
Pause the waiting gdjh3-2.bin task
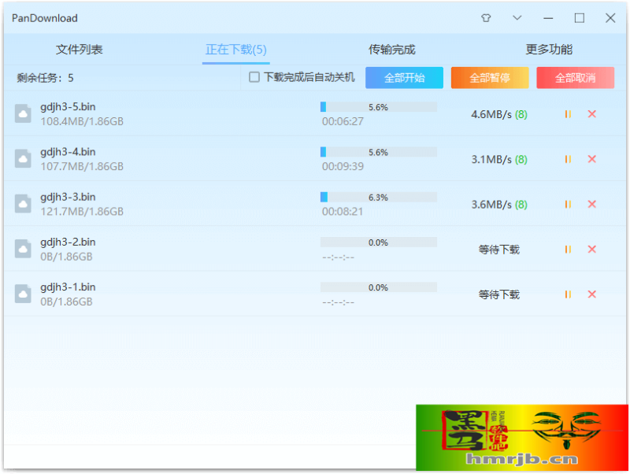click(x=567, y=249)
